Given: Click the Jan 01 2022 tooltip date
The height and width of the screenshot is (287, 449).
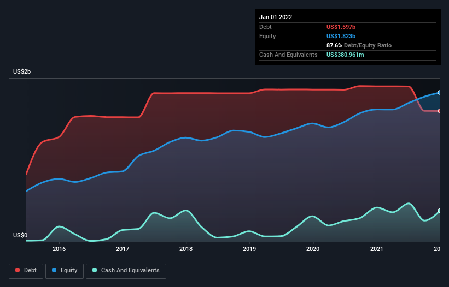Looking at the screenshot, I should [x=276, y=17].
